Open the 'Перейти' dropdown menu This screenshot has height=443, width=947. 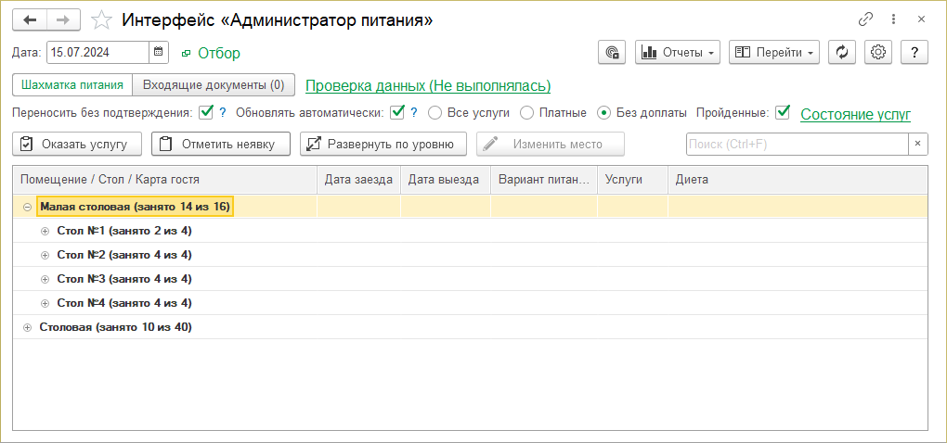pyautogui.click(x=774, y=53)
